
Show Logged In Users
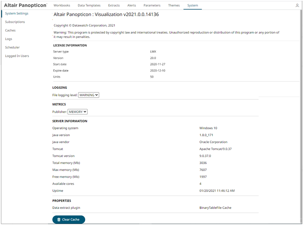[17, 56]
